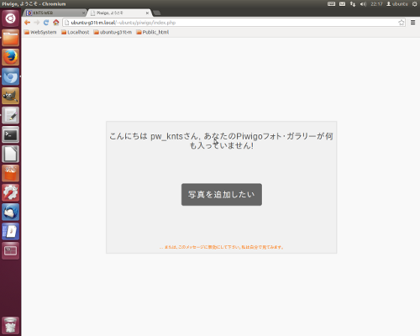Screen dimensions: 420x336
Task: Open the text editor dock icon
Action: (11, 115)
